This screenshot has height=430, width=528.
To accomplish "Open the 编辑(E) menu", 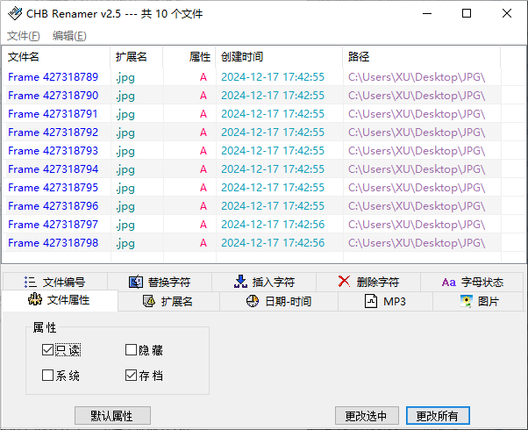I will pyautogui.click(x=69, y=36).
